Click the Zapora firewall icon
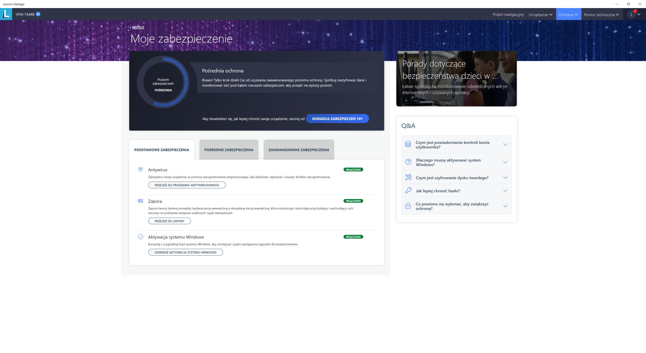Viewport: 646px width, 353px height. (x=141, y=201)
